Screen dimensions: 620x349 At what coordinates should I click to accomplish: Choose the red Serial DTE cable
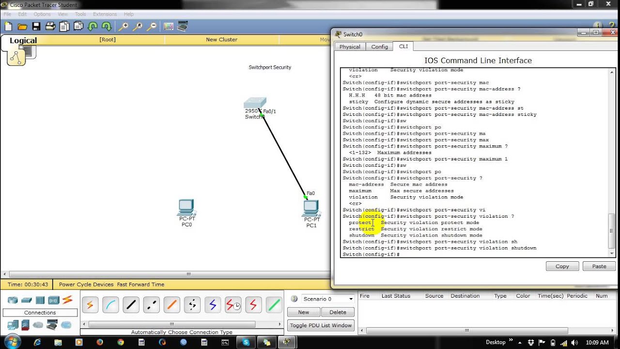pos(253,305)
